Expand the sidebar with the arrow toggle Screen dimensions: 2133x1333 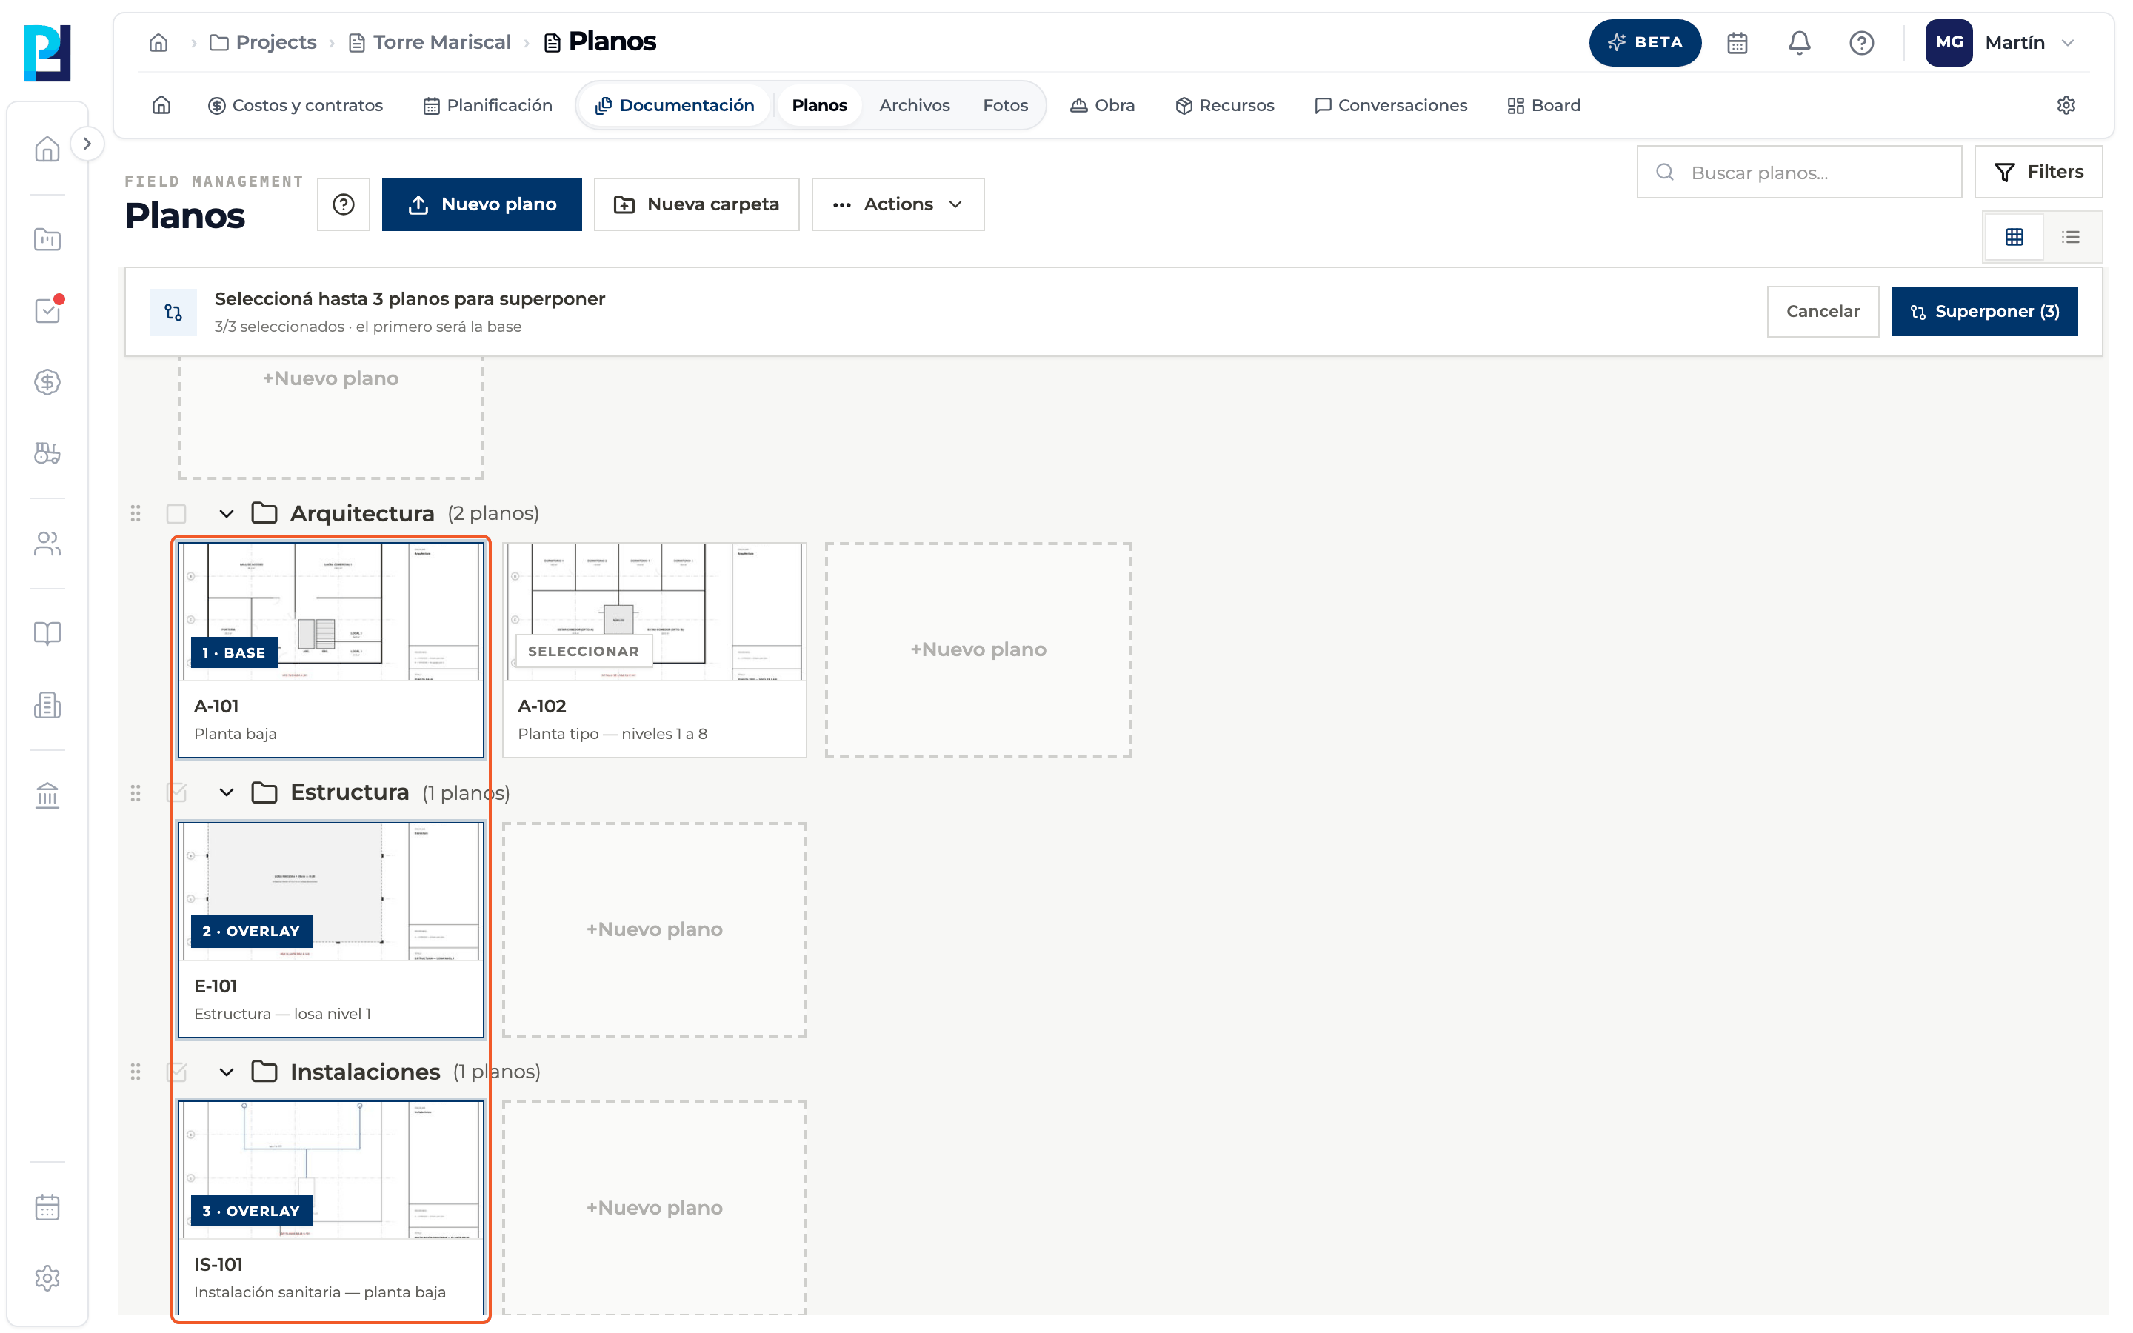(87, 144)
